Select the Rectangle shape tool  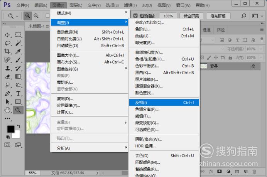tap(18, 102)
